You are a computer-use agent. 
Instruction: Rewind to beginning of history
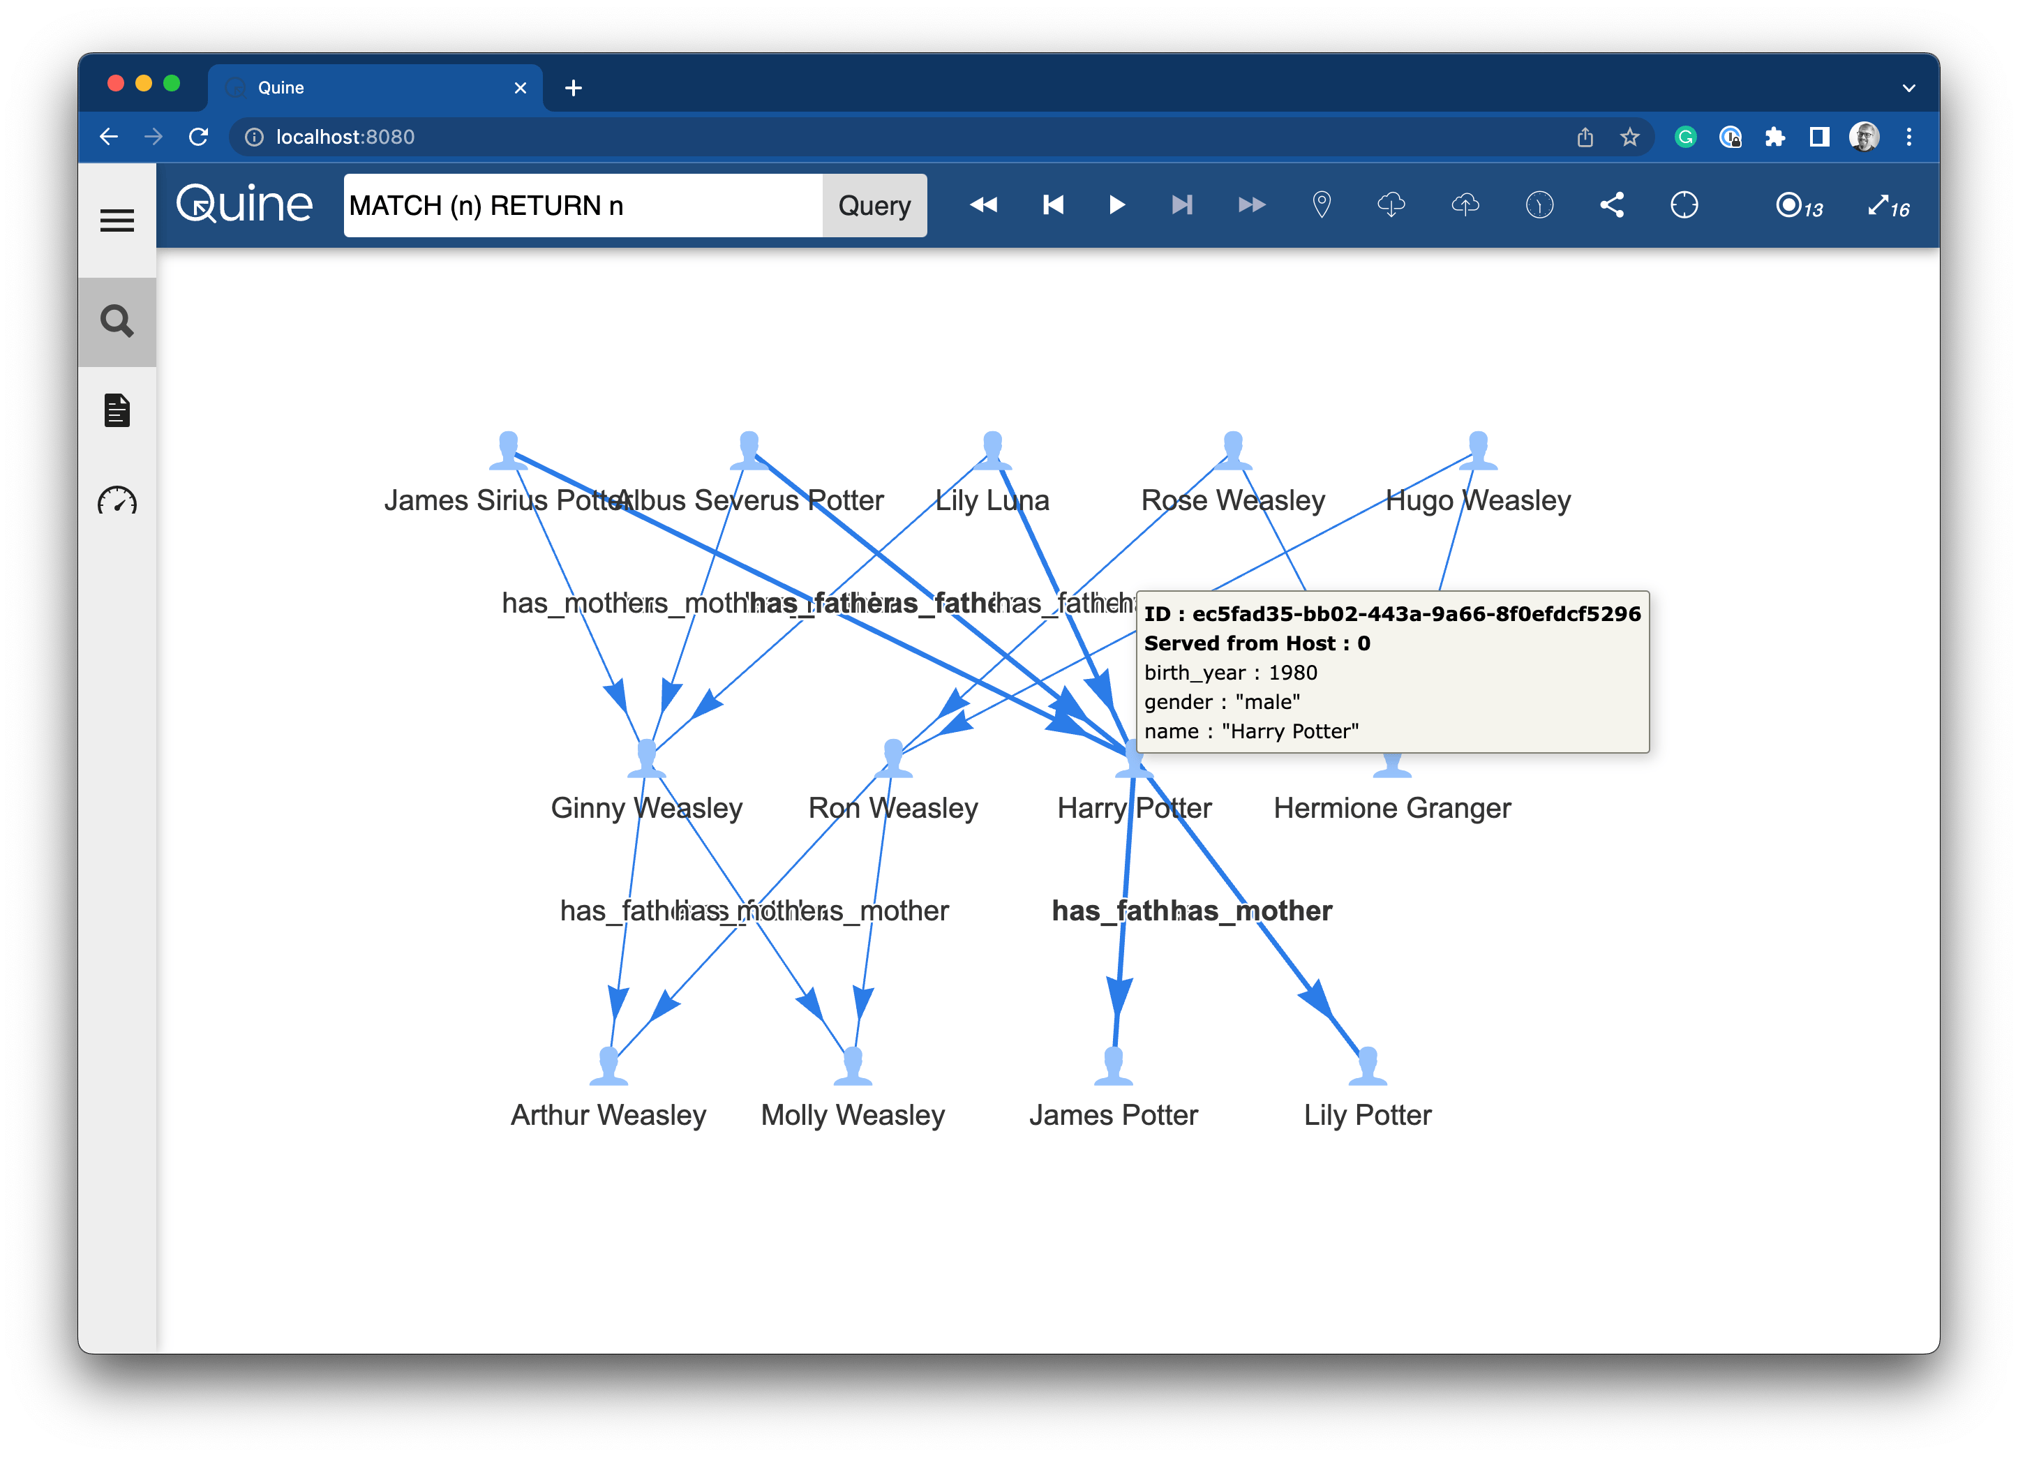pos(982,204)
